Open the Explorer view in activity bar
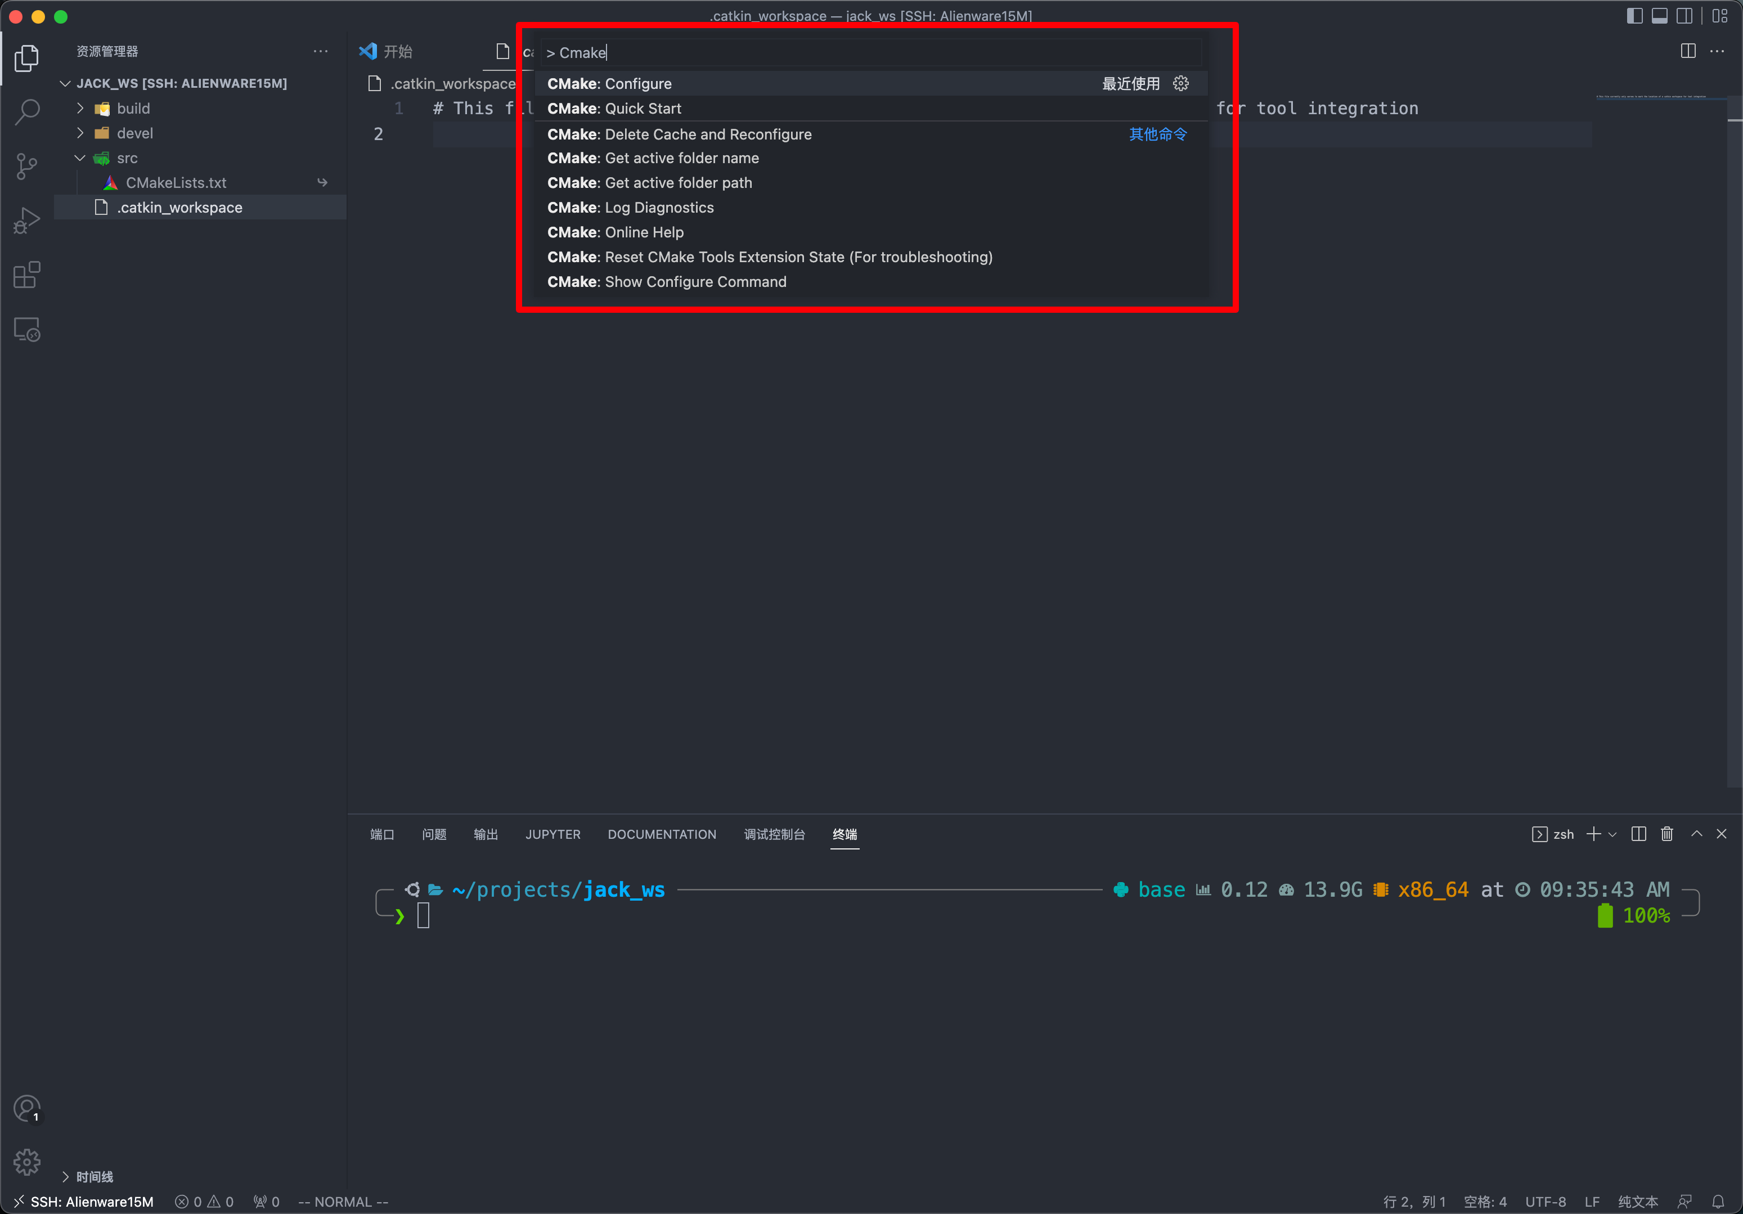This screenshot has height=1214, width=1743. tap(26, 59)
